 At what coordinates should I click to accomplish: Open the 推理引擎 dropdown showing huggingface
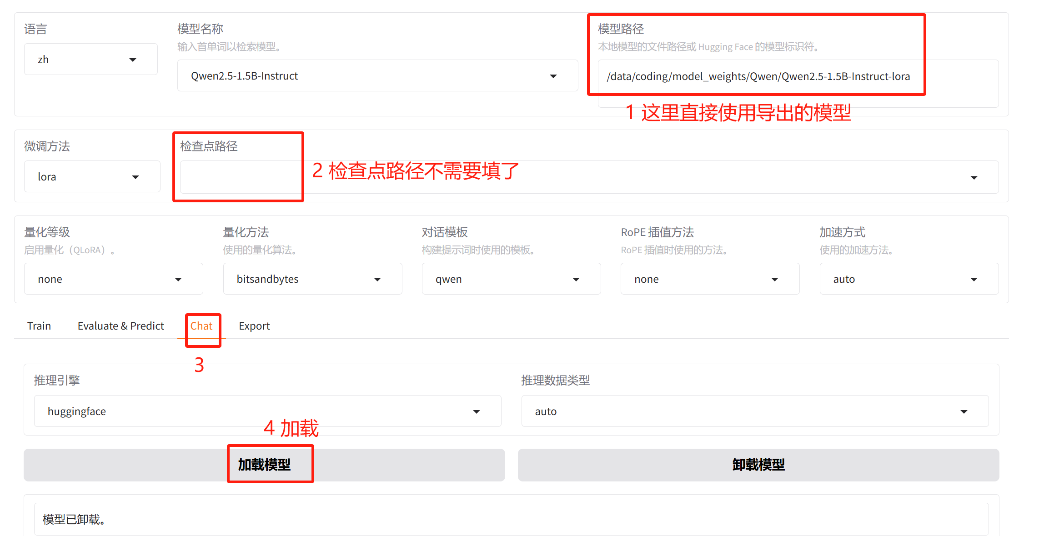pos(267,411)
